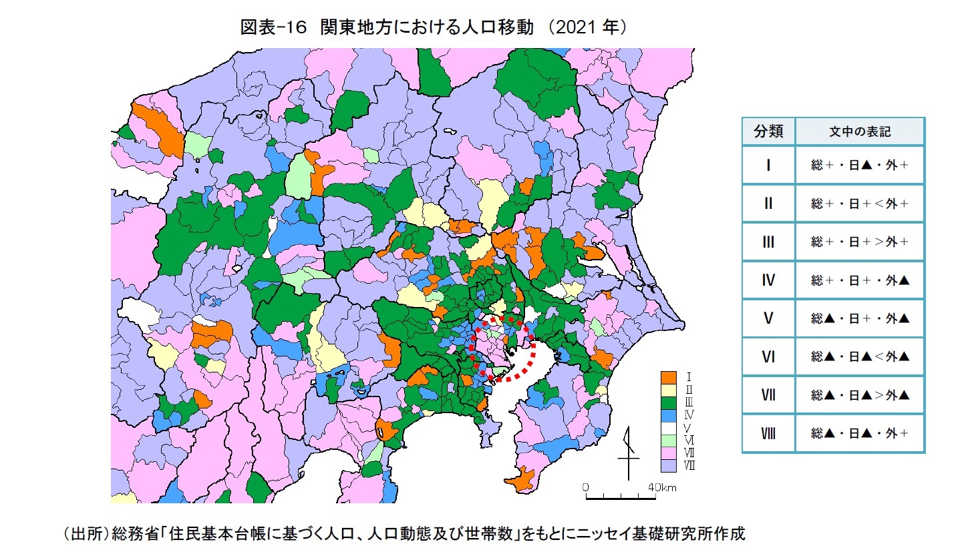This screenshot has width=960, height=560.
Task: Click the map scale bar ruler
Action: coord(621,496)
